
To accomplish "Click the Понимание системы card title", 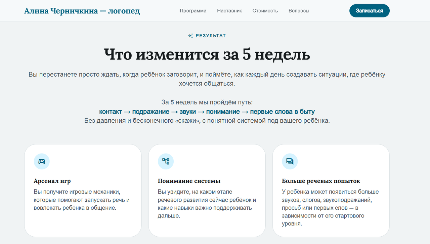I will [189, 181].
